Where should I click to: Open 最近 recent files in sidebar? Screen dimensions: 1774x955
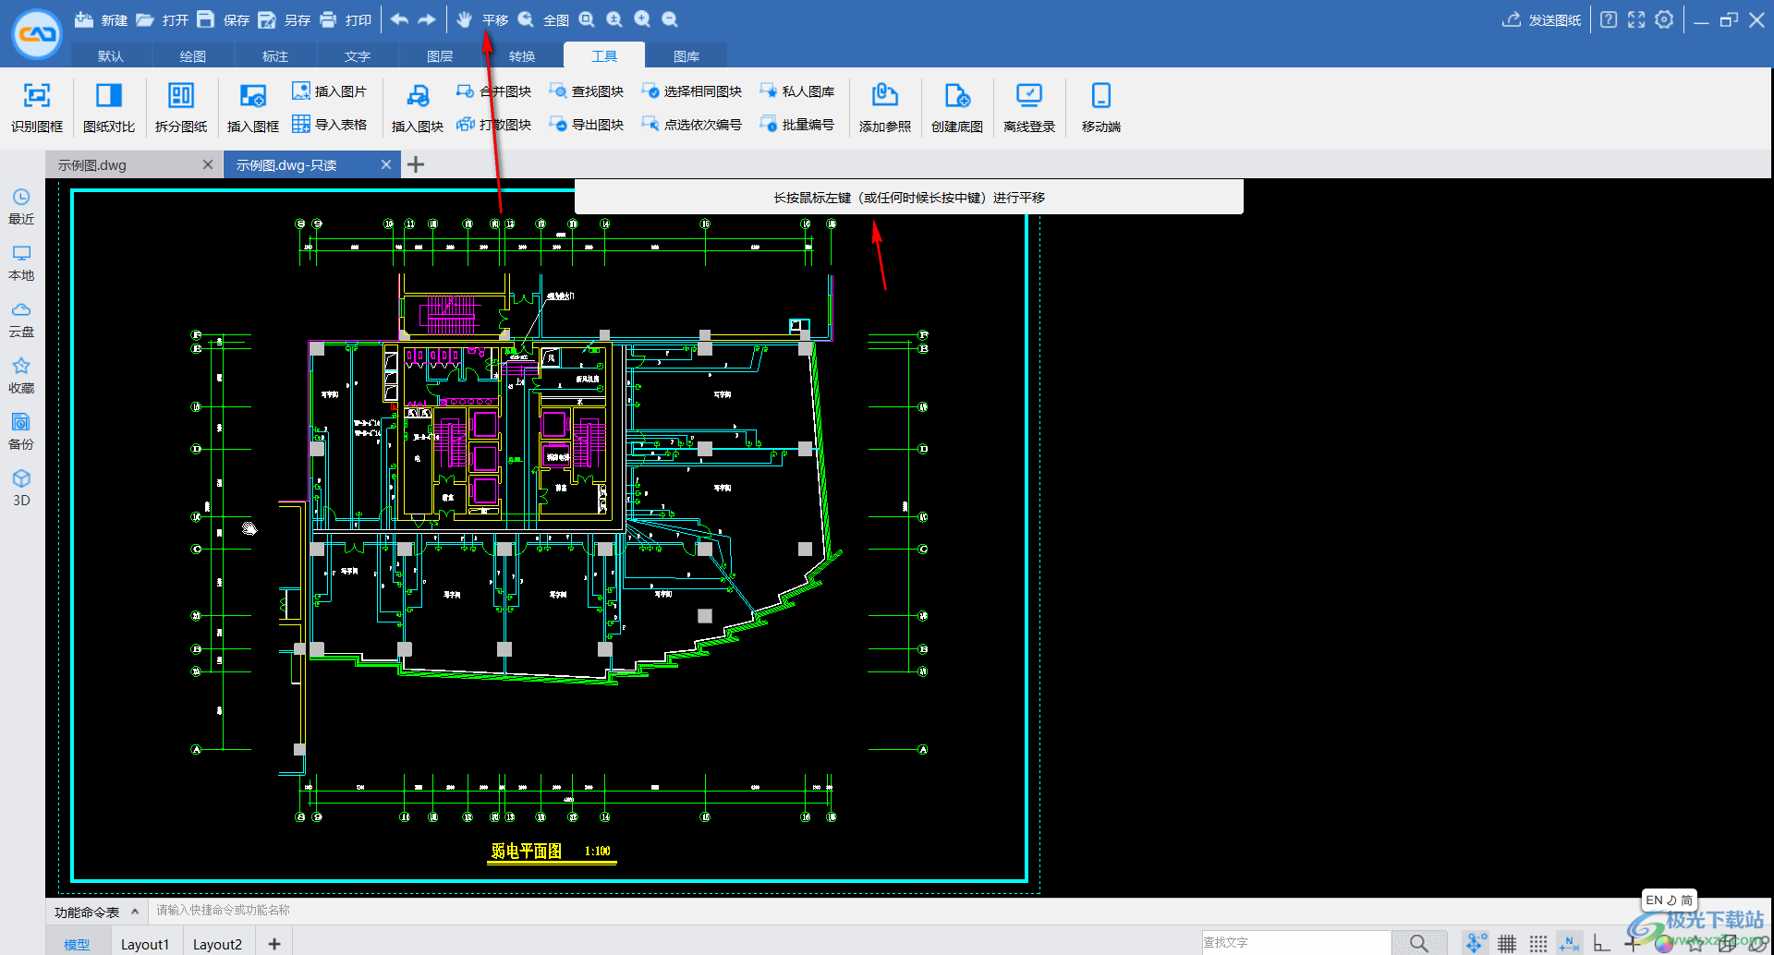pos(21,207)
